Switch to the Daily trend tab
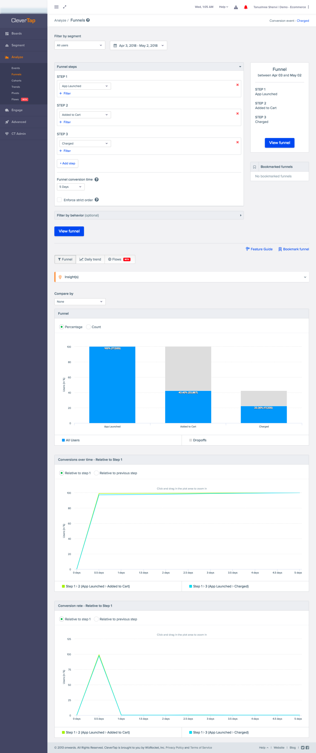The image size is (316, 753). (x=90, y=259)
